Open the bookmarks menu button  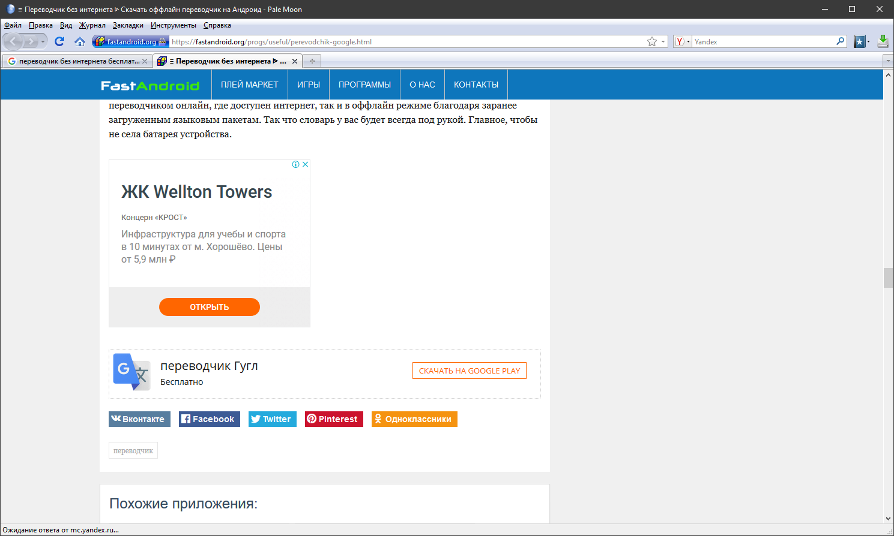860,41
